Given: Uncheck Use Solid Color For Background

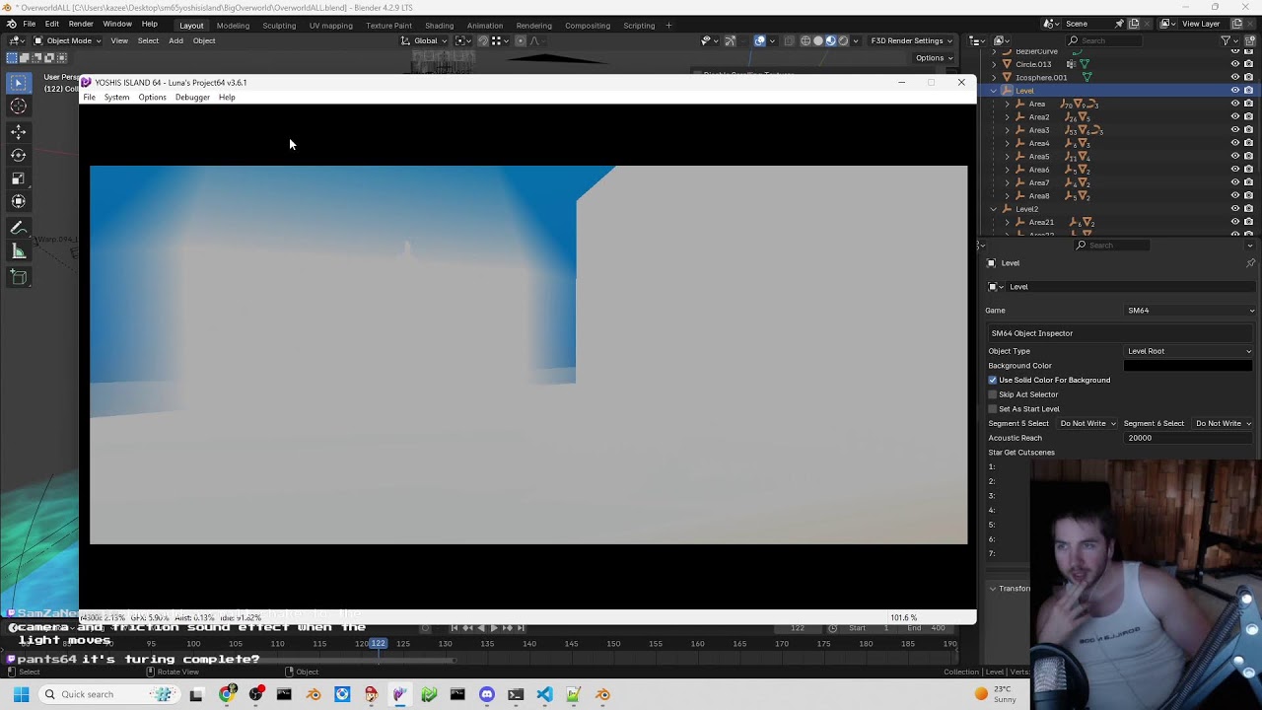Looking at the screenshot, I should (993, 380).
